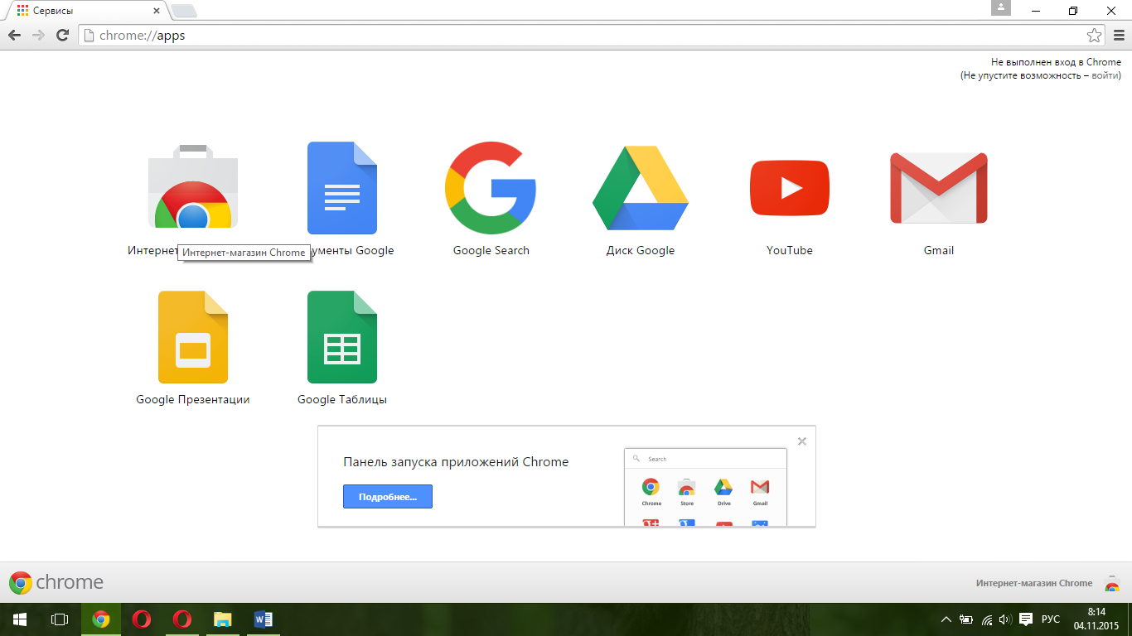Click the Chrome taskbar icon
Image resolution: width=1132 pixels, height=636 pixels.
pyautogui.click(x=101, y=619)
